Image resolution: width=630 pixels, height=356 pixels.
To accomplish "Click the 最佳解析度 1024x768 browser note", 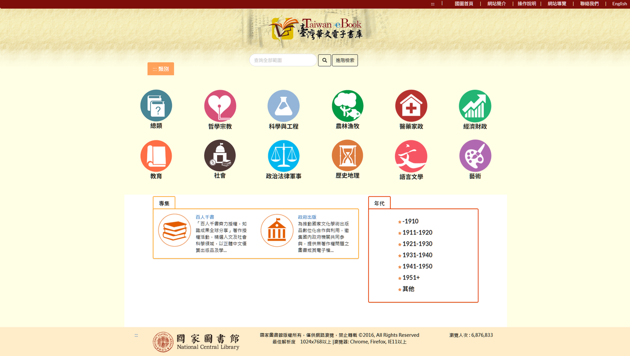I will (340, 342).
